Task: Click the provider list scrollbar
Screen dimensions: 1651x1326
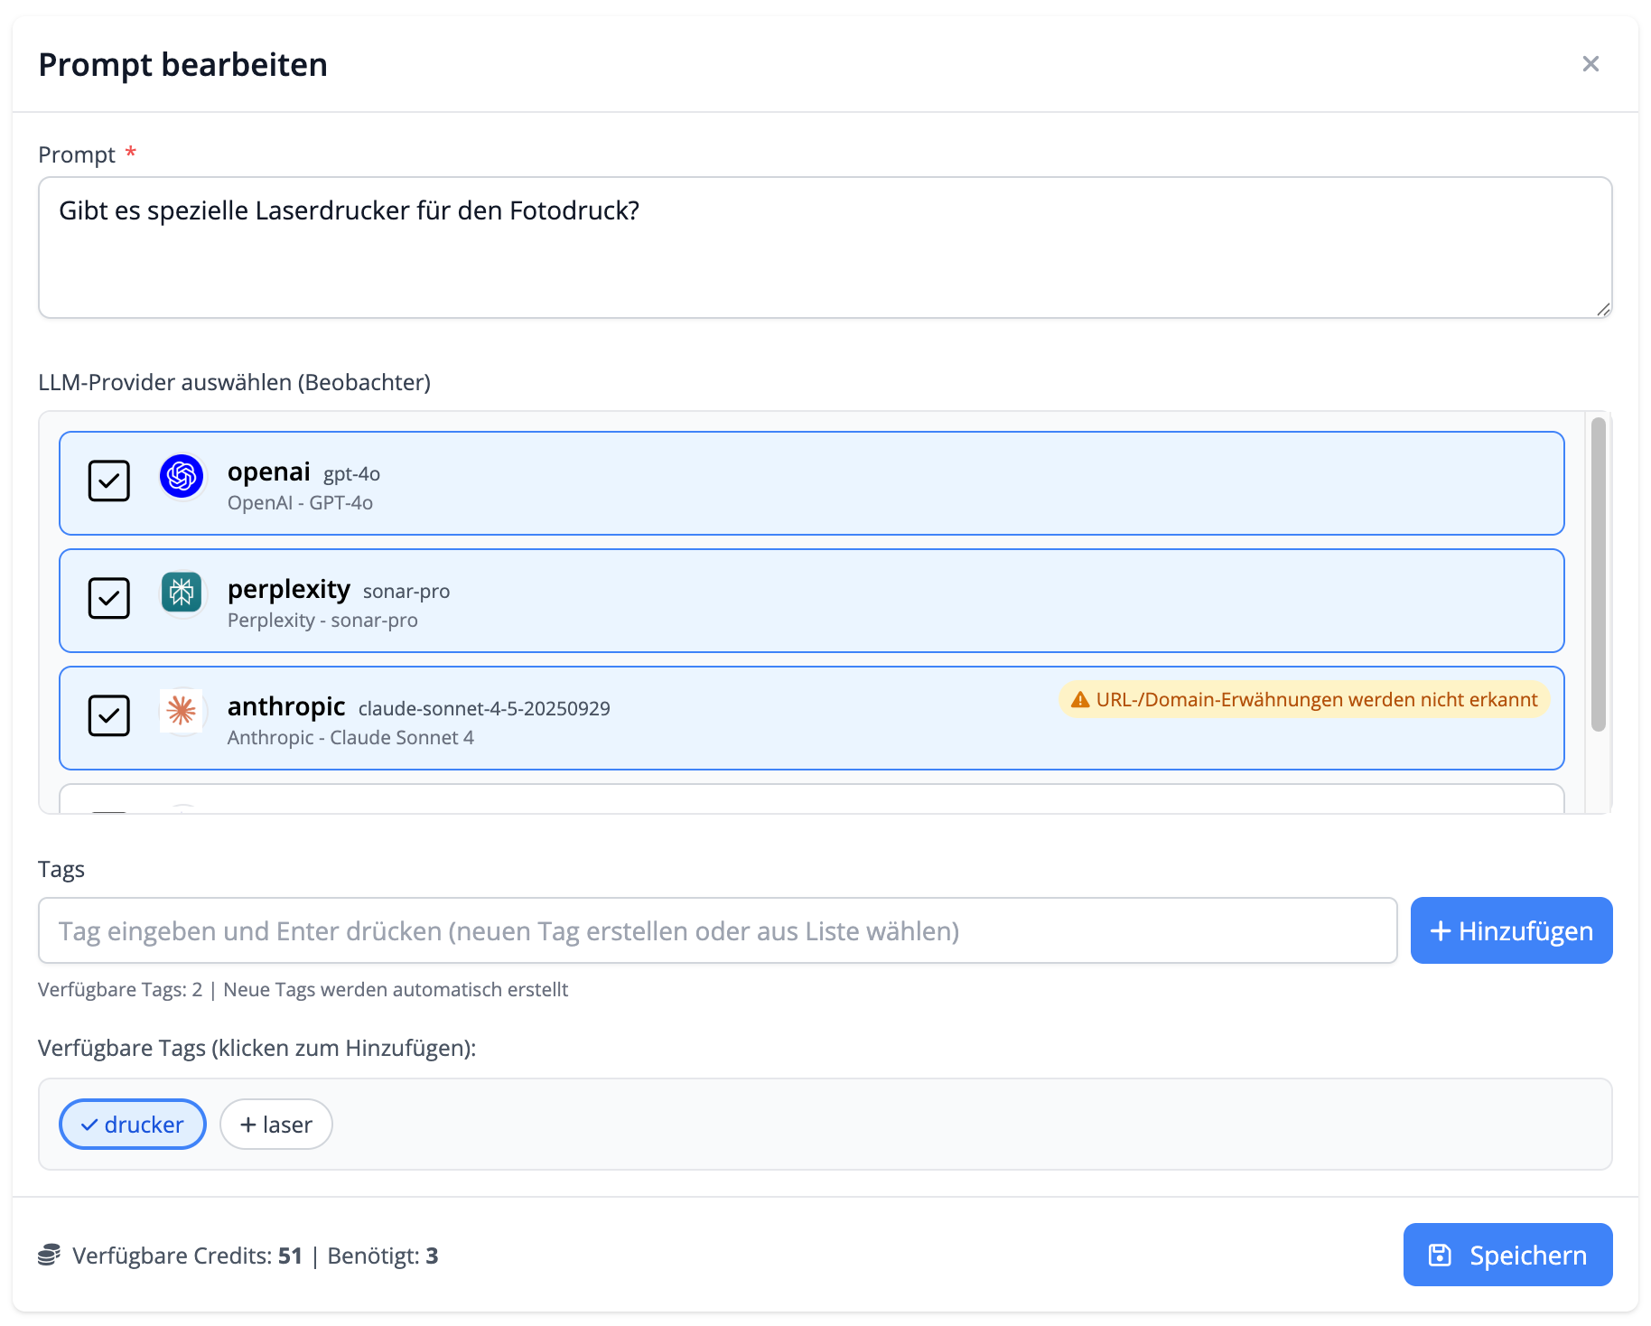Action: tap(1598, 574)
